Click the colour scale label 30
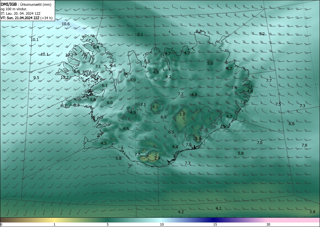This screenshot has height=227, width=320. pos(268,224)
